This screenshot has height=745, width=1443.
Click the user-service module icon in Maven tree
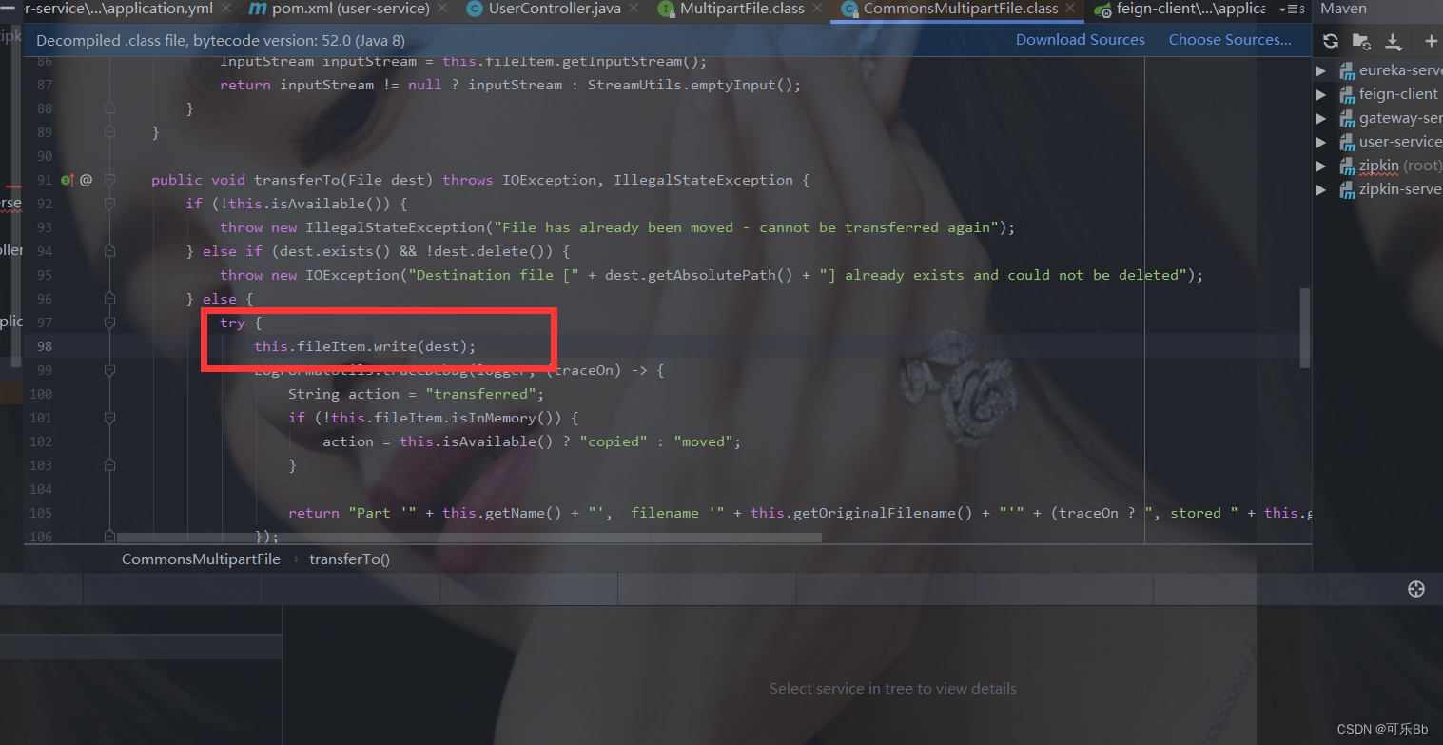1349,141
